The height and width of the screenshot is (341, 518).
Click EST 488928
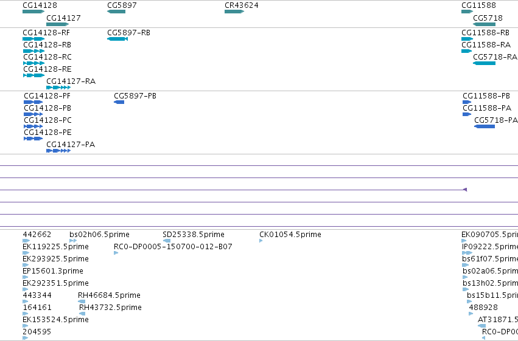[471, 314]
